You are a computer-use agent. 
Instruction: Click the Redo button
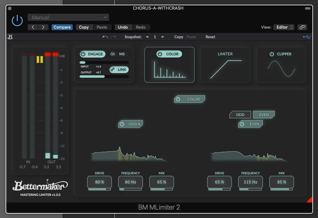click(141, 27)
